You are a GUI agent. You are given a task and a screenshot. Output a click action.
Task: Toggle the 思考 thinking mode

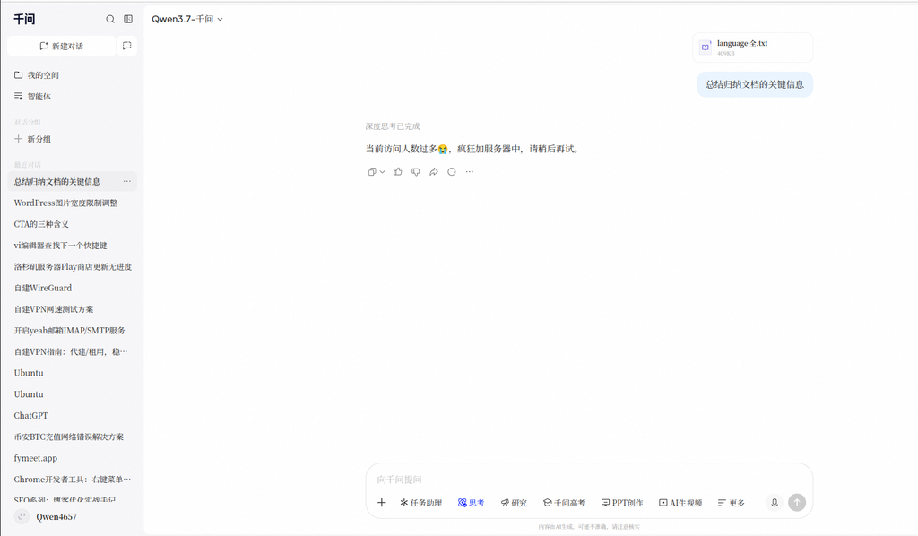point(472,503)
